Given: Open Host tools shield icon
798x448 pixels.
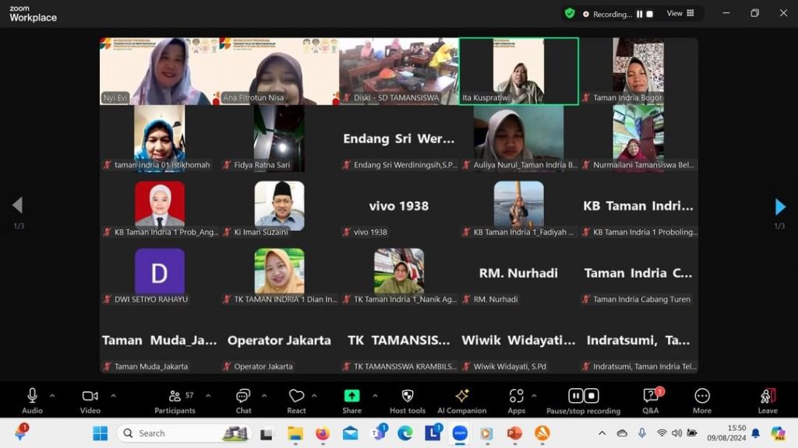Looking at the screenshot, I should coord(407,397).
